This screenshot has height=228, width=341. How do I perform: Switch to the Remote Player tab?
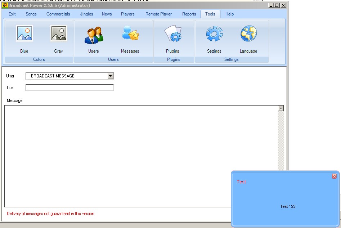158,14
